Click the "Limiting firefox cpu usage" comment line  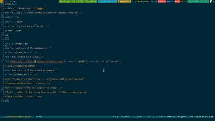pos(33,88)
